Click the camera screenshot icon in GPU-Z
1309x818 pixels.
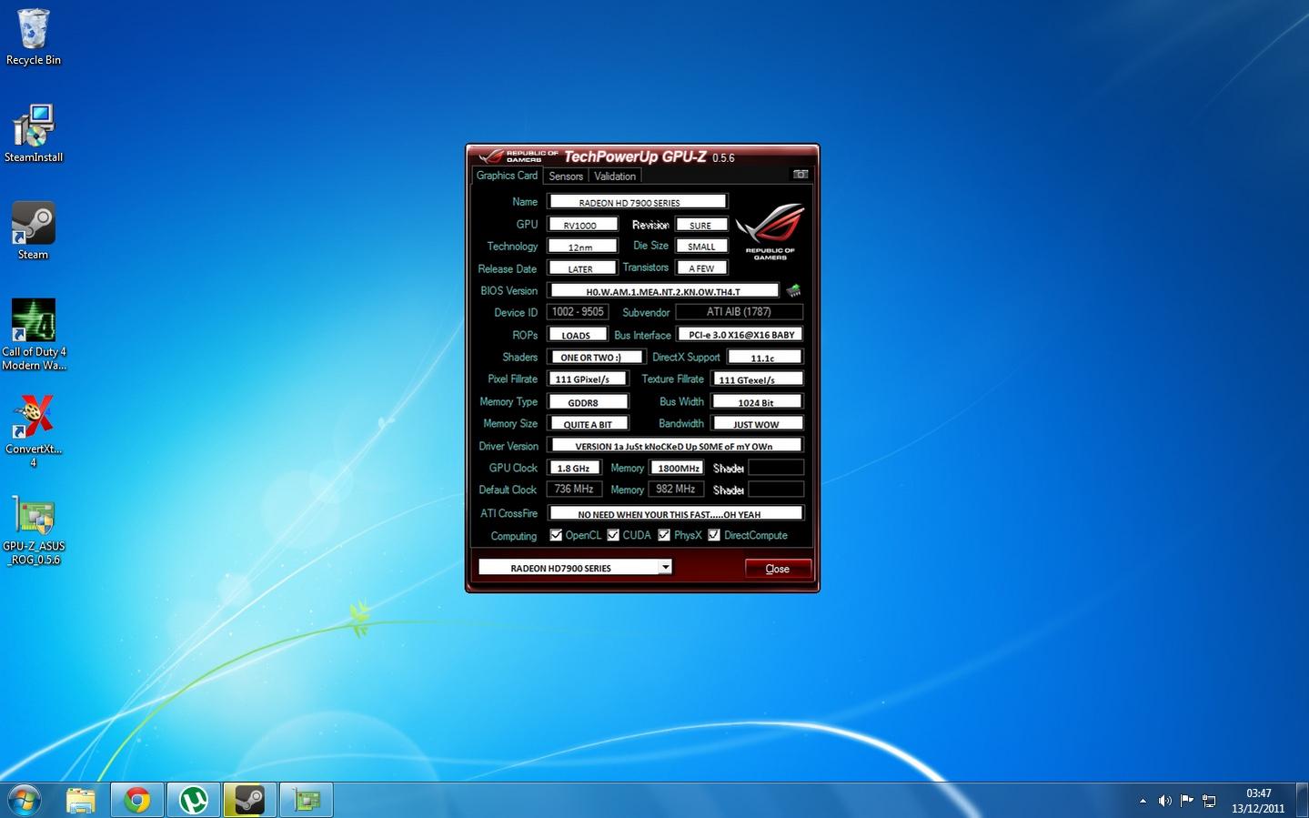801,174
